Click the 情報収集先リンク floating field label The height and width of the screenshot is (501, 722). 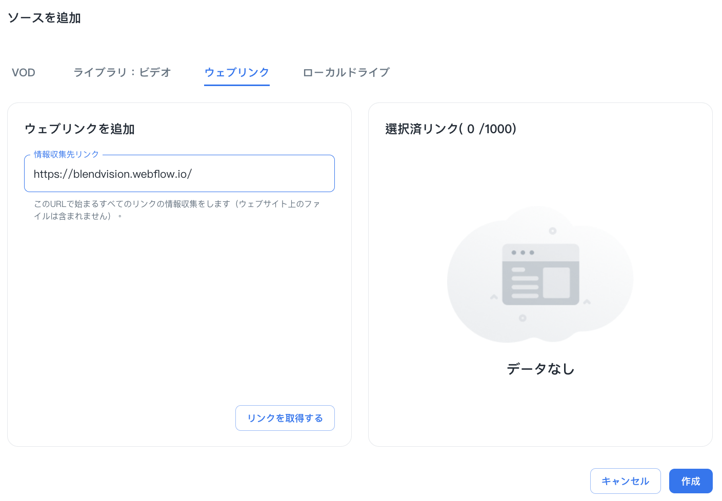(66, 154)
